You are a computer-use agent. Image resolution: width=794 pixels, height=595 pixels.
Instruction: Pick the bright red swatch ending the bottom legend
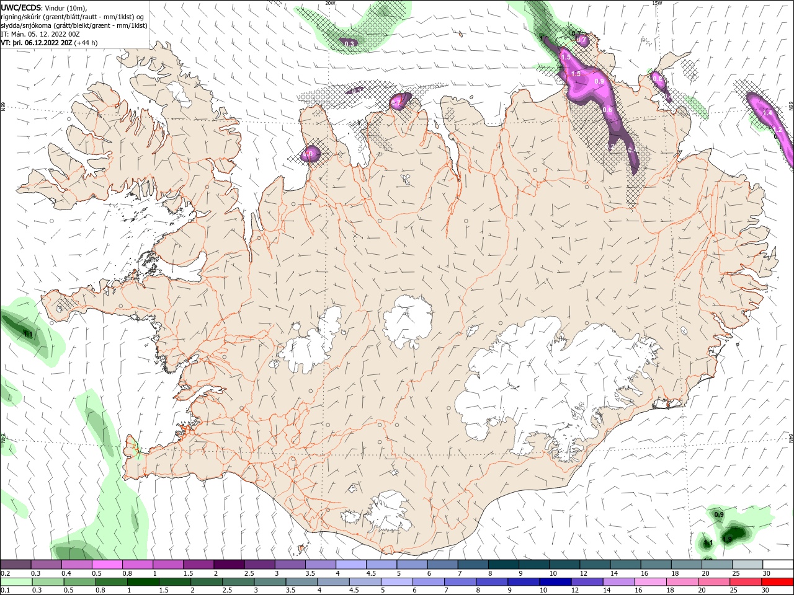(x=777, y=582)
